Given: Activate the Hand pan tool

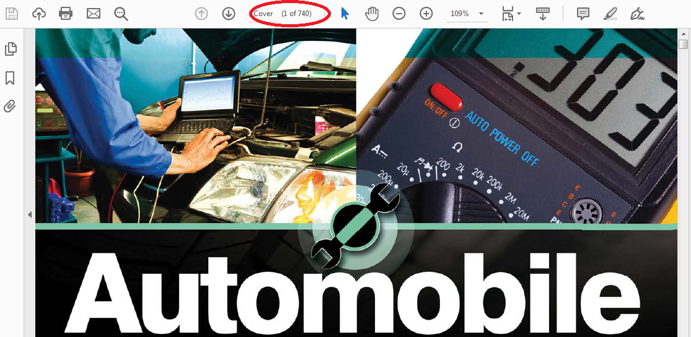Looking at the screenshot, I should [372, 14].
